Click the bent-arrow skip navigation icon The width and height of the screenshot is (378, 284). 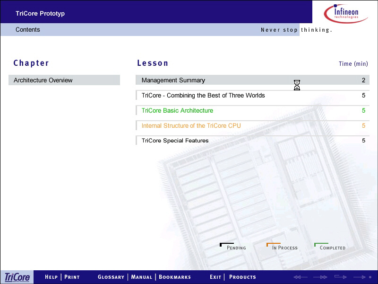tap(341, 277)
